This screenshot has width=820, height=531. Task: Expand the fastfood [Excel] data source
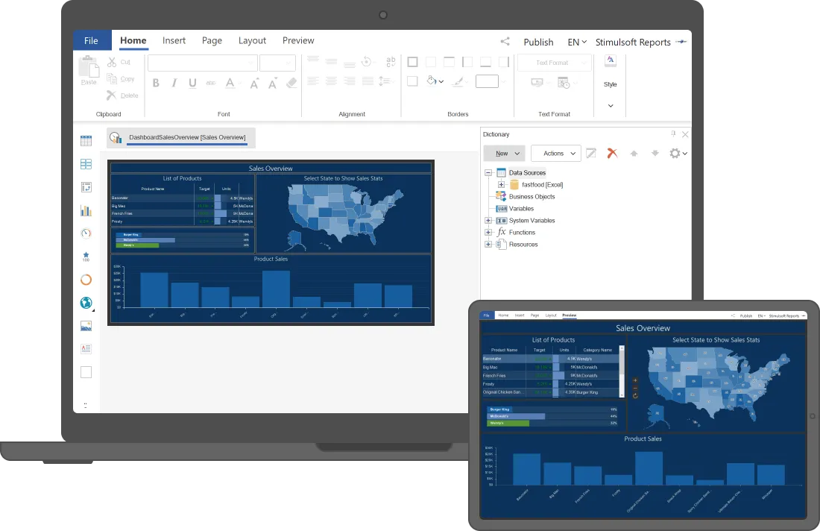click(x=501, y=185)
